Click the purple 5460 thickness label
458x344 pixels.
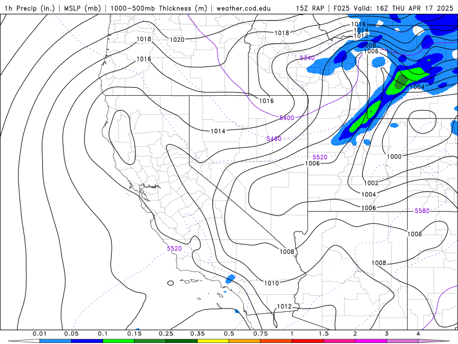tap(274, 139)
